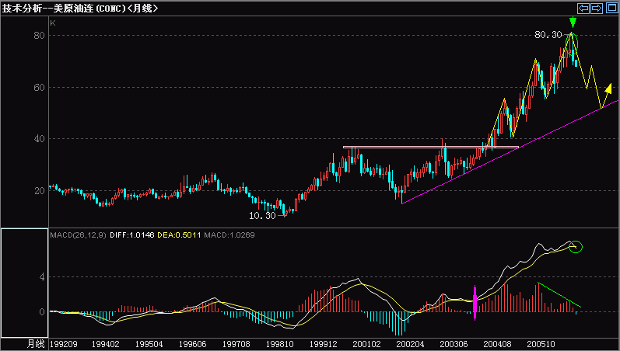Click the 199708 date on time axis
The image size is (620, 351).
click(236, 344)
